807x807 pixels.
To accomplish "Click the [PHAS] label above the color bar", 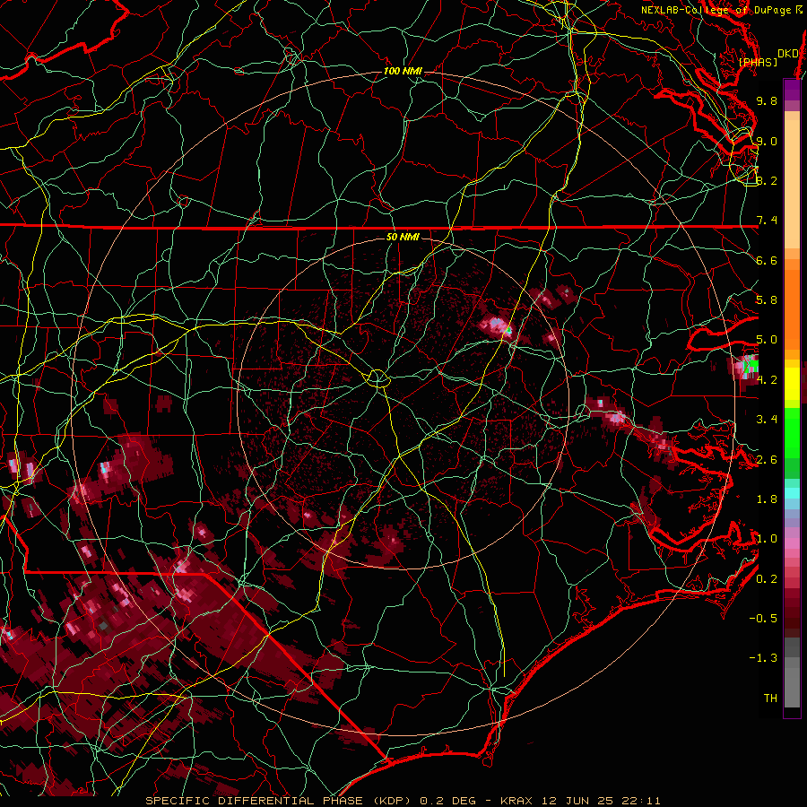I will coord(758,62).
